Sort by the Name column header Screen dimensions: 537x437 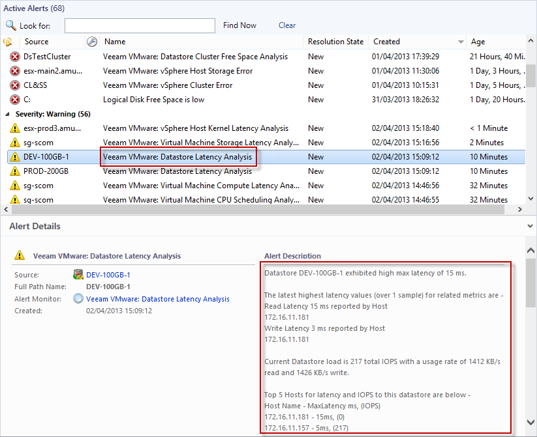click(201, 42)
